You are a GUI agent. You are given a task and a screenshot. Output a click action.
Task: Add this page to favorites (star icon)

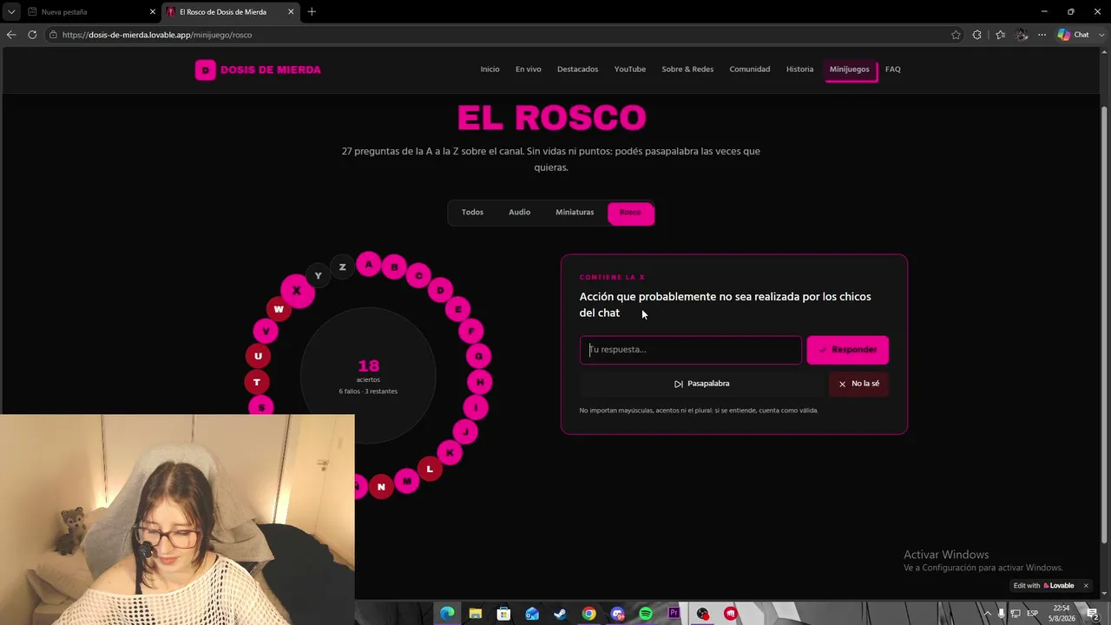956,35
